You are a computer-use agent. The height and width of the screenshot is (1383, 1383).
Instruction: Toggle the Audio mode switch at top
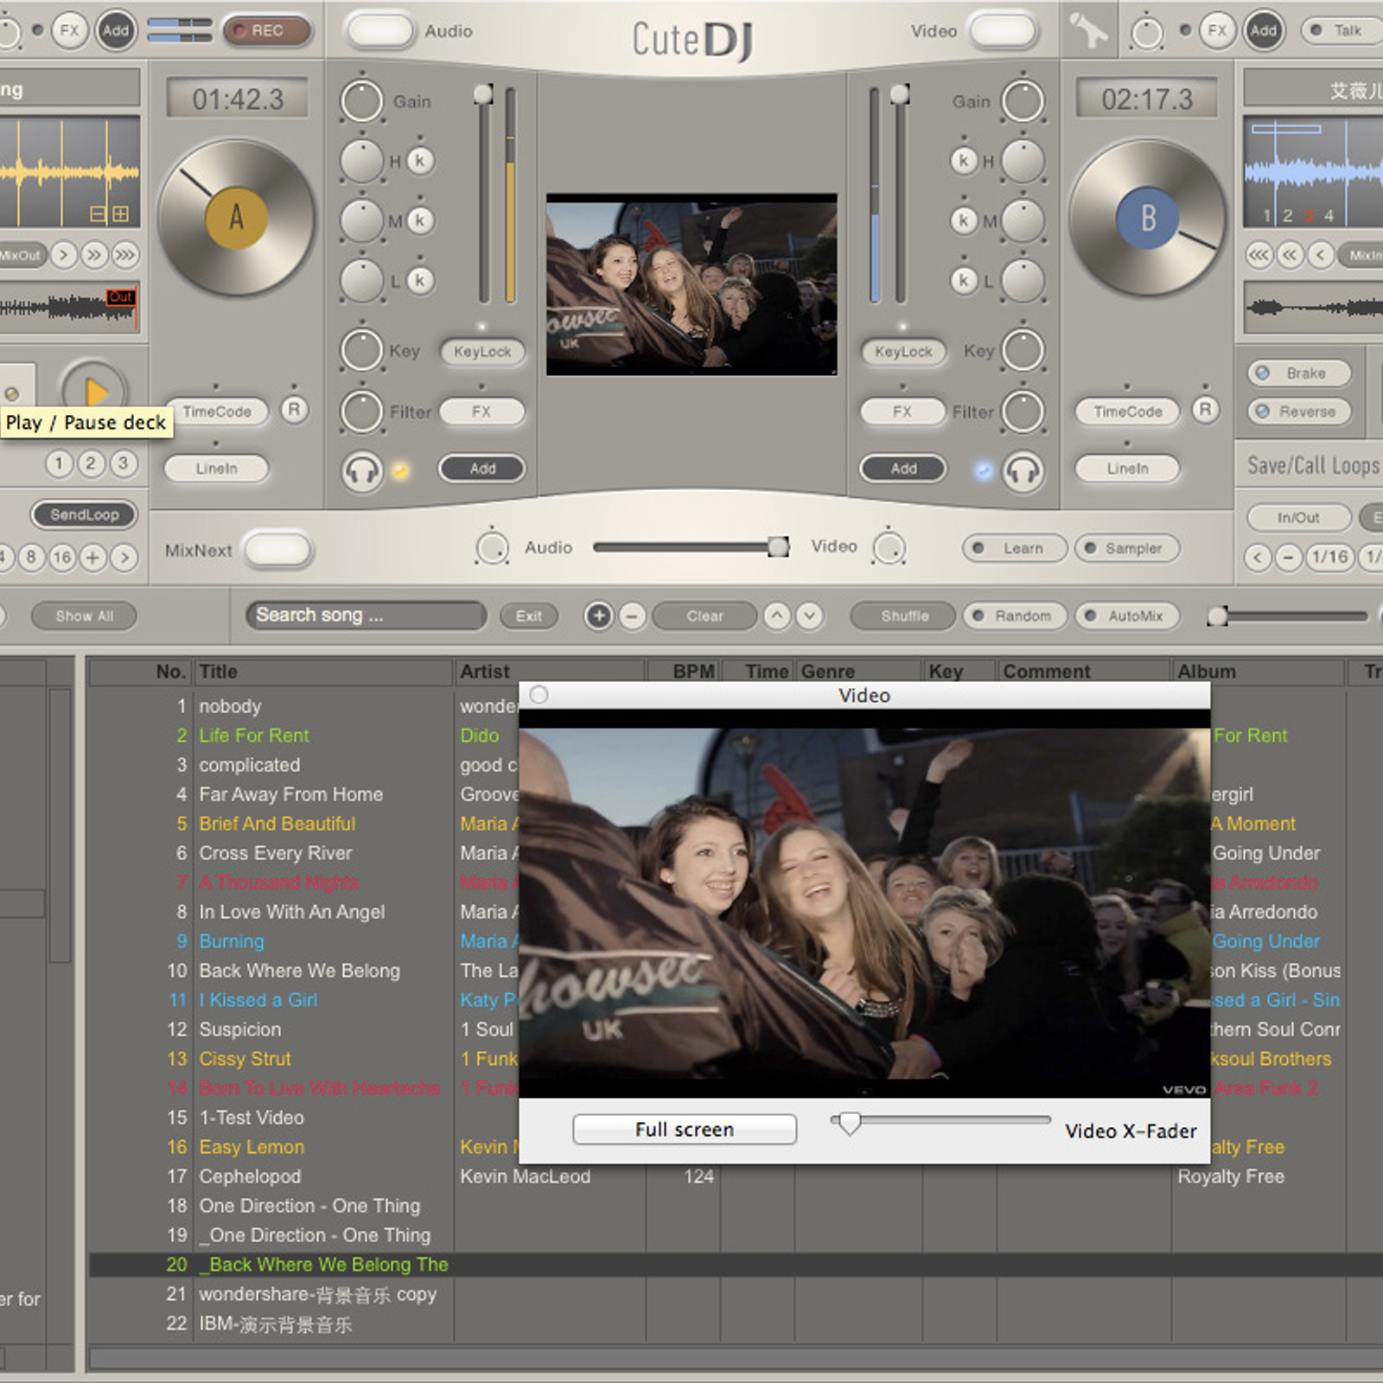[x=380, y=31]
